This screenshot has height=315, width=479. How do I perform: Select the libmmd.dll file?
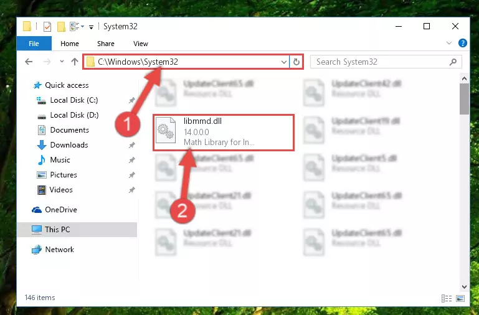pos(224,133)
